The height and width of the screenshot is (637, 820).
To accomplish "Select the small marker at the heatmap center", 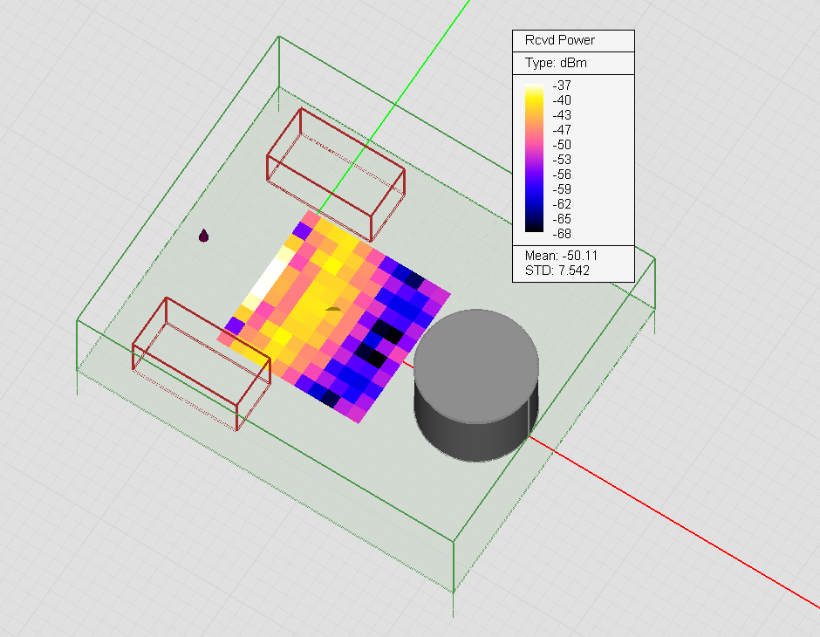I will 332,308.
